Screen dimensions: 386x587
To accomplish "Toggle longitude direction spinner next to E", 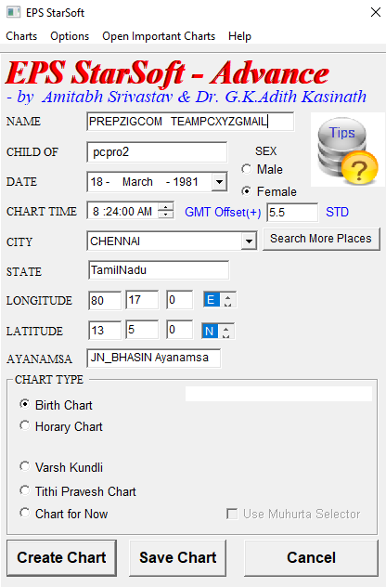I will (228, 300).
